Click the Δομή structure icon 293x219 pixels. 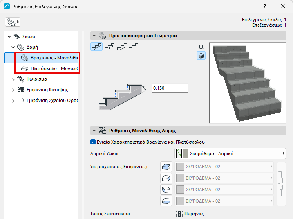point(20,47)
